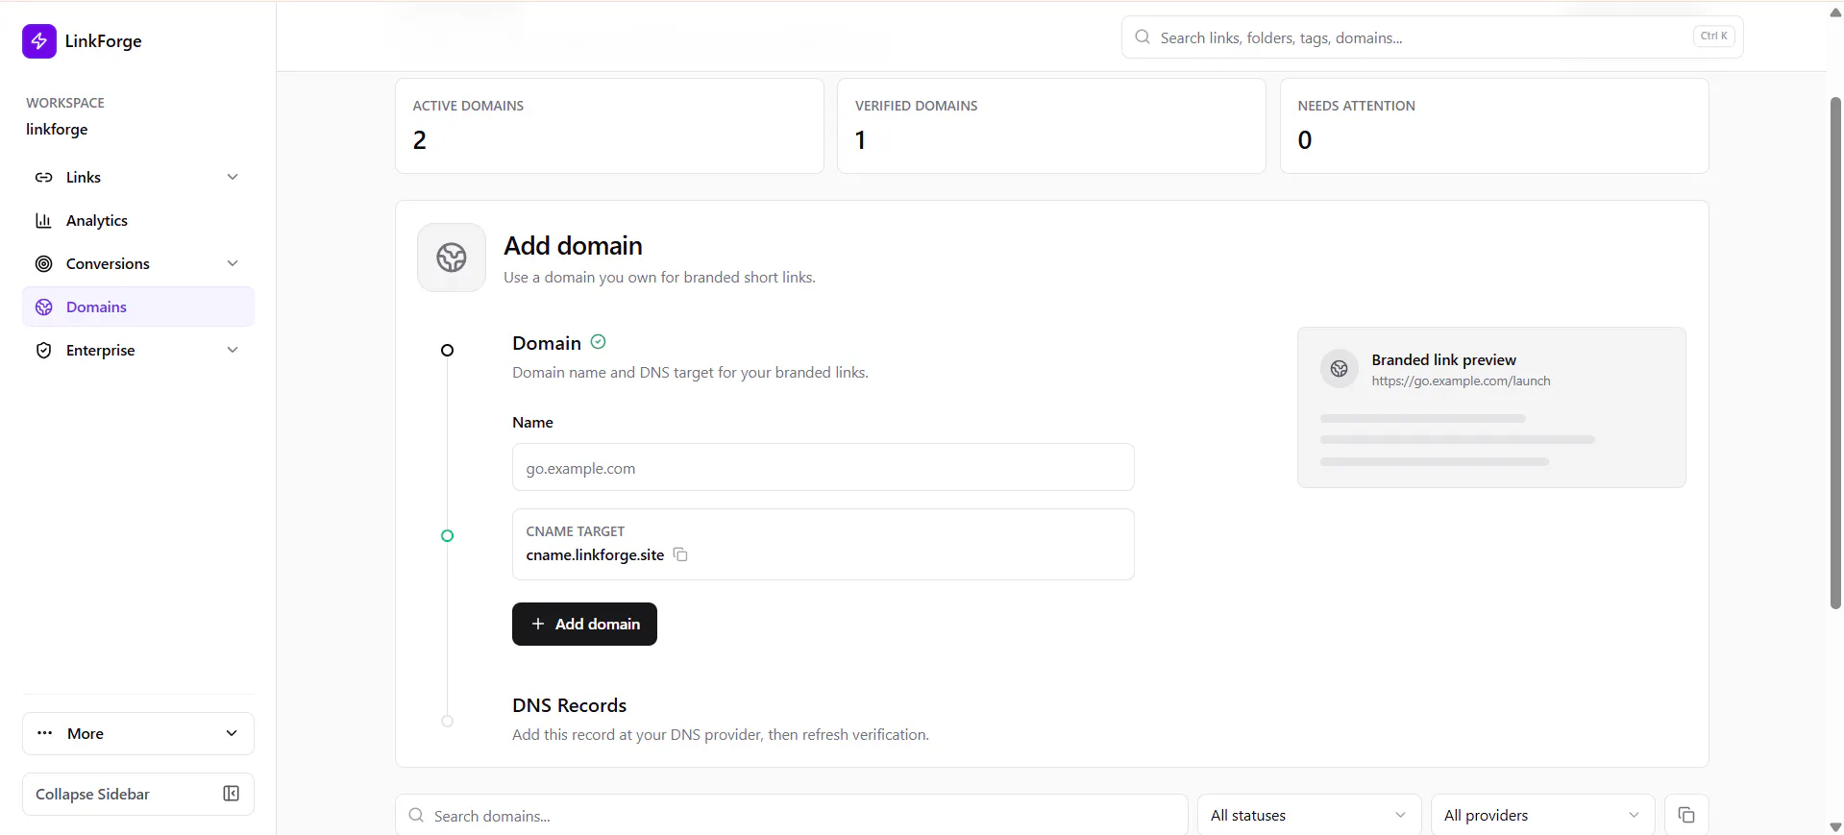This screenshot has height=835, width=1844.
Task: Focus the global search links field
Action: point(1432,37)
